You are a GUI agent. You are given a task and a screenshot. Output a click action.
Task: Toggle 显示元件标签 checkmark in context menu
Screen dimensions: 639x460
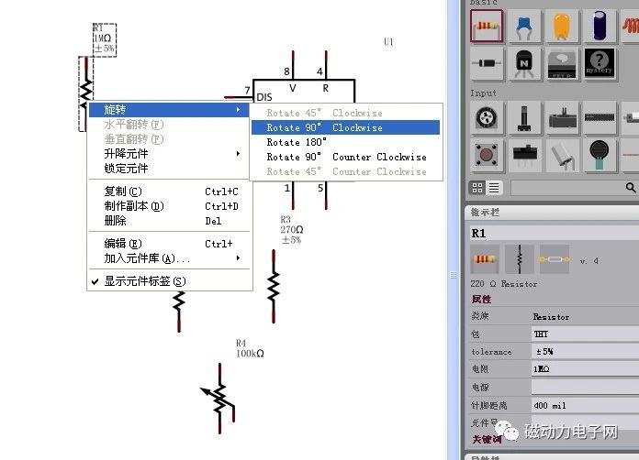[x=95, y=281]
